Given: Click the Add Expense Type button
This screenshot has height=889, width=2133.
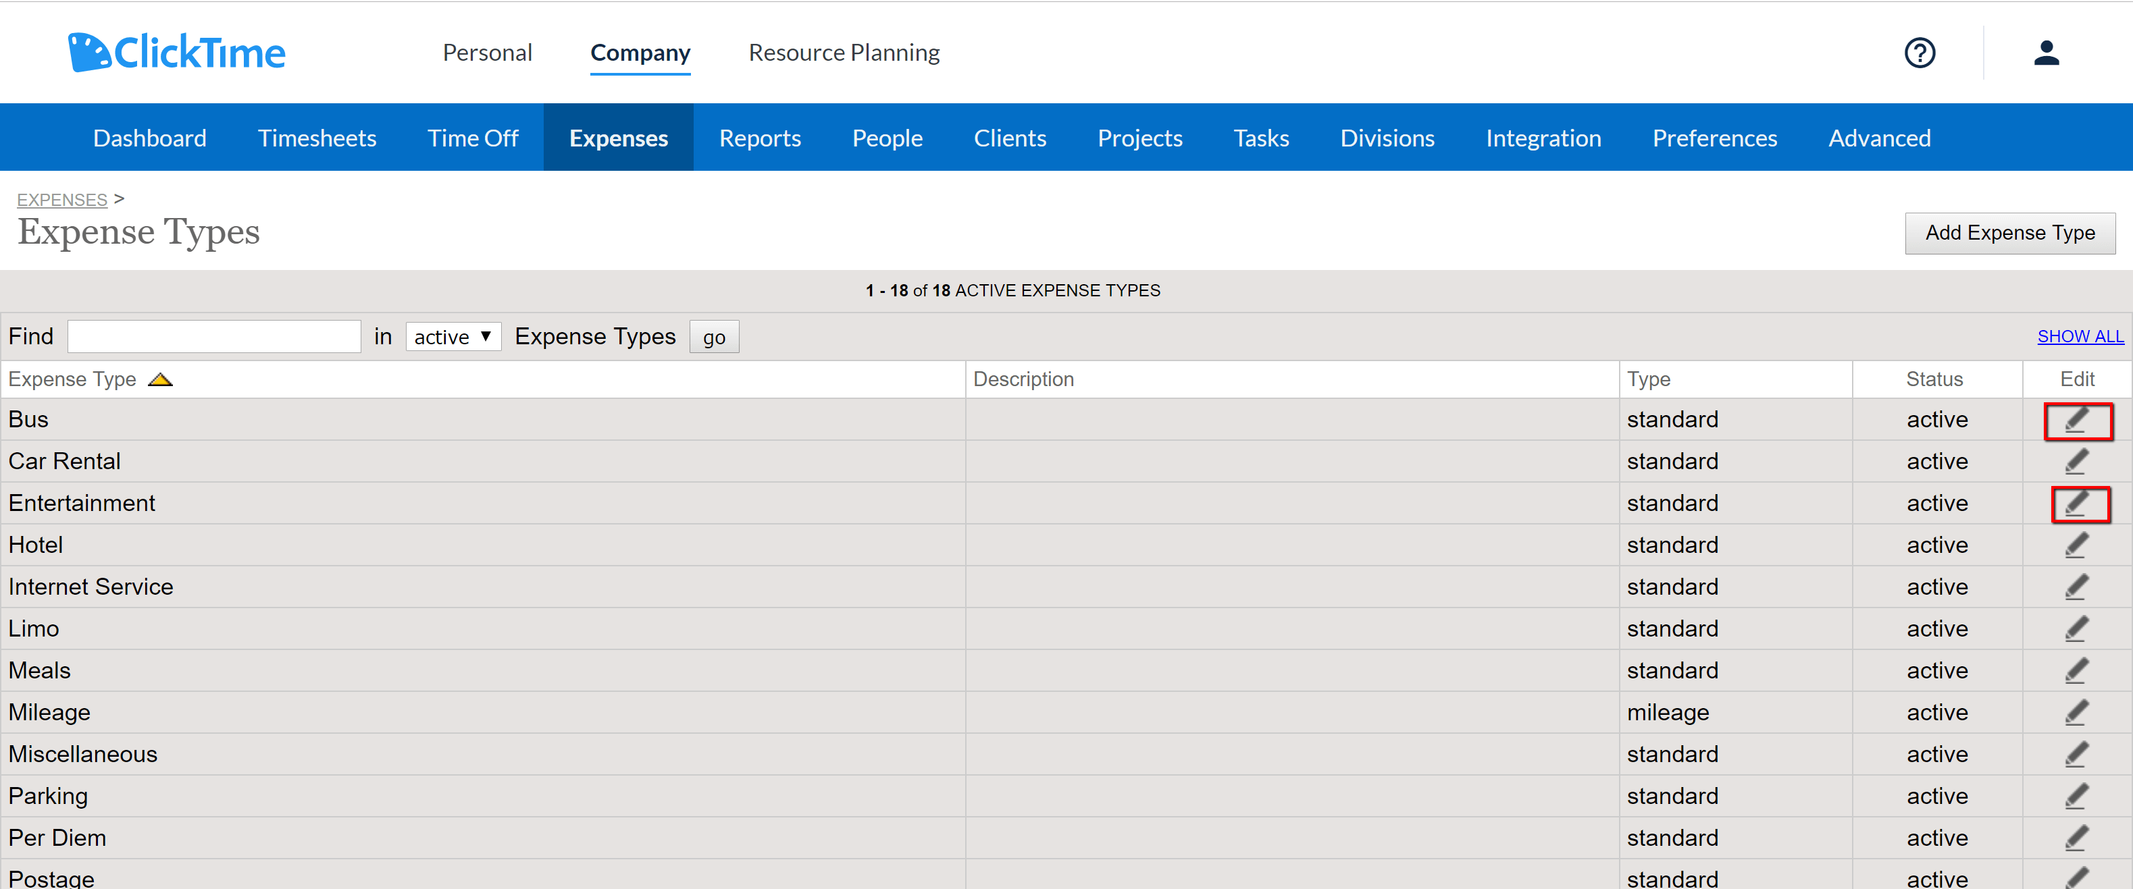Looking at the screenshot, I should coord(2011,233).
